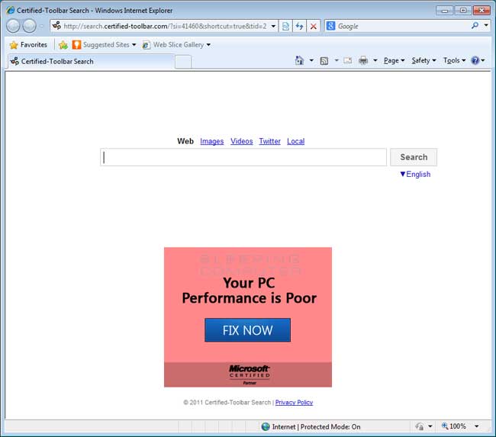
Task: Open the Suggested Sites menu
Action: click(104, 45)
